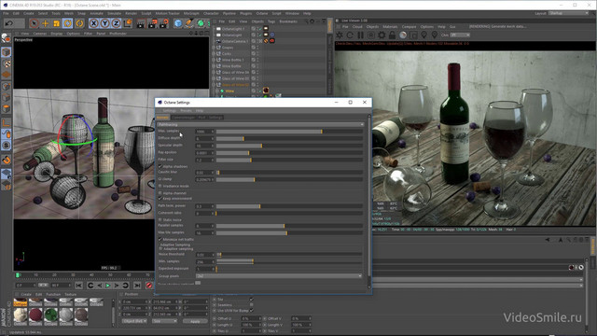This screenshot has width=597, height=336.
Task: Click Live Viewer lock resolution icon
Action: [x=392, y=35]
